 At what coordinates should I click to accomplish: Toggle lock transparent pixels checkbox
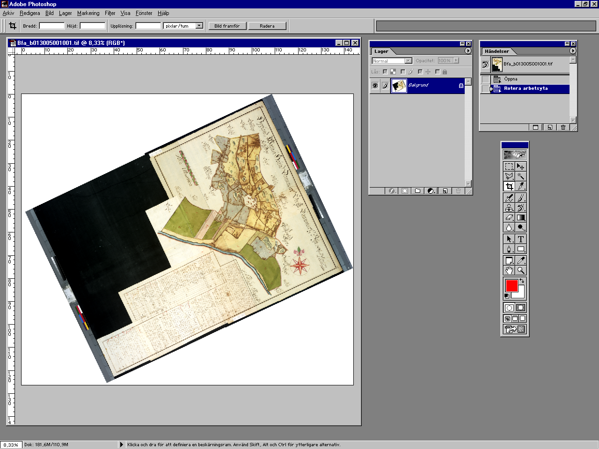[385, 72]
